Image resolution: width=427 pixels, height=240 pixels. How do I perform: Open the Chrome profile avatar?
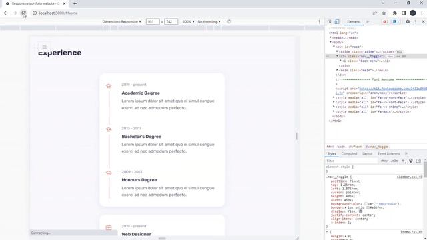point(413,13)
